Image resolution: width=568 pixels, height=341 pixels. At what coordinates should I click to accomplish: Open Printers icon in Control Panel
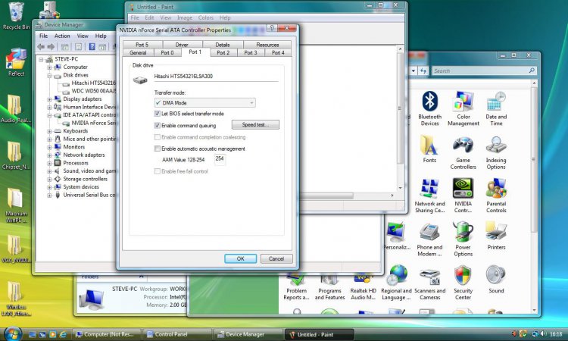point(496,236)
